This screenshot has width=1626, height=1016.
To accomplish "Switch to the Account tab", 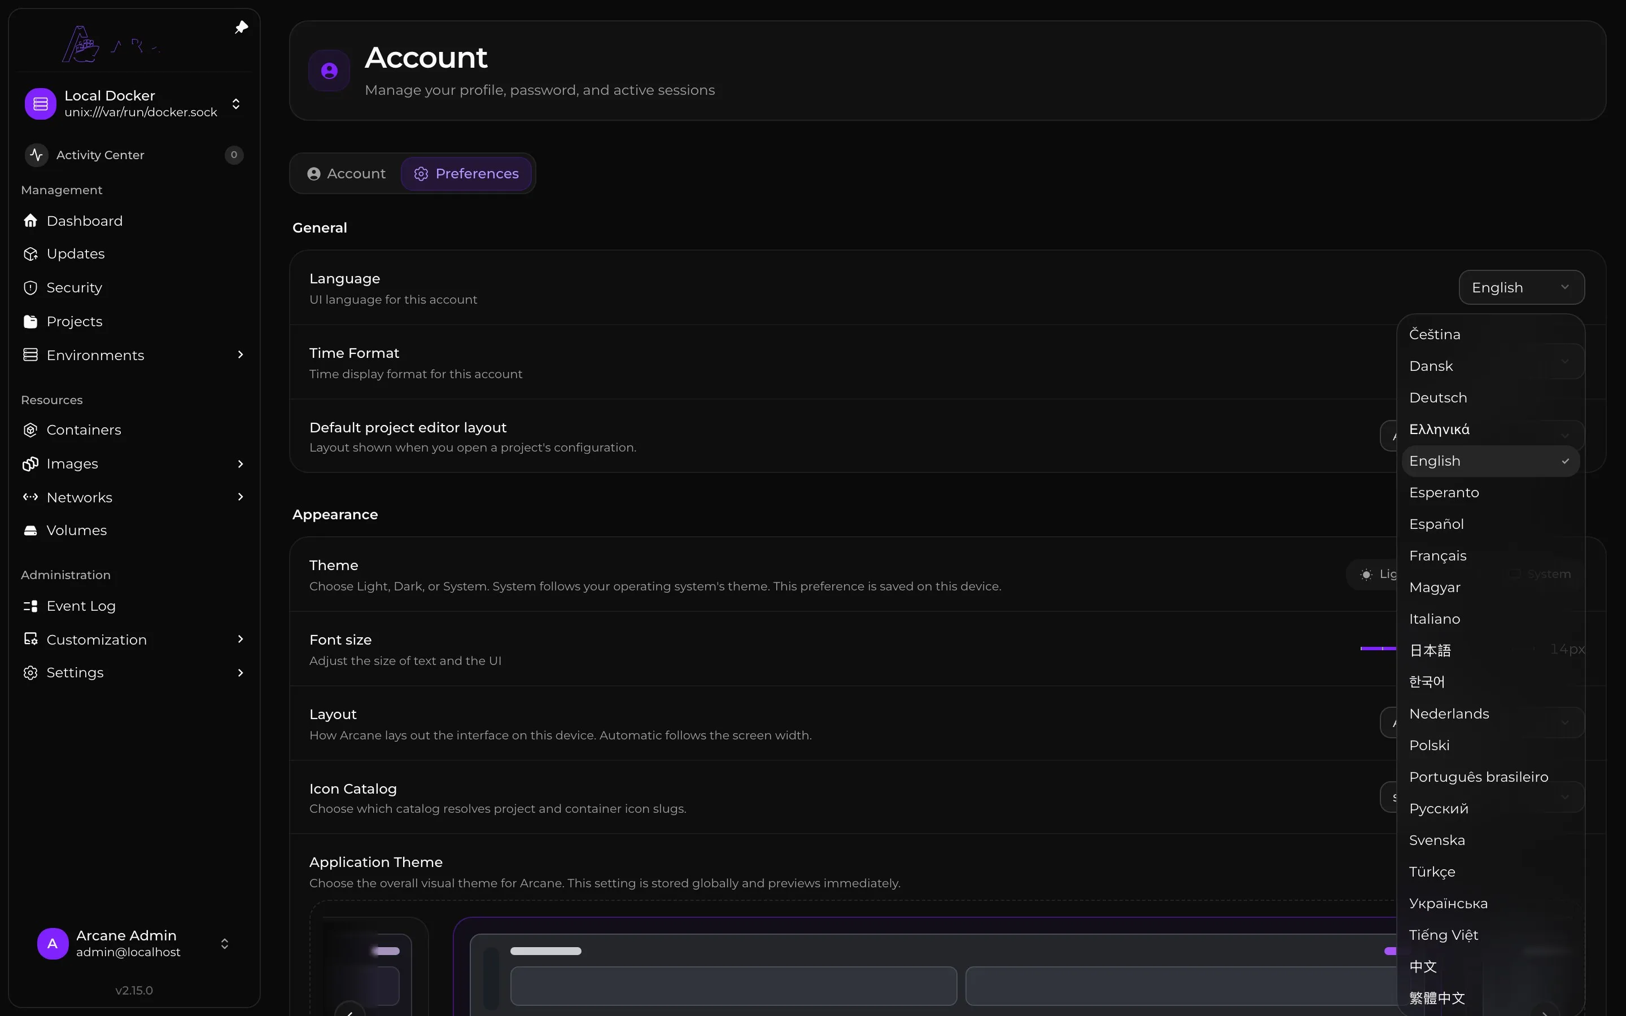I will click(x=346, y=173).
